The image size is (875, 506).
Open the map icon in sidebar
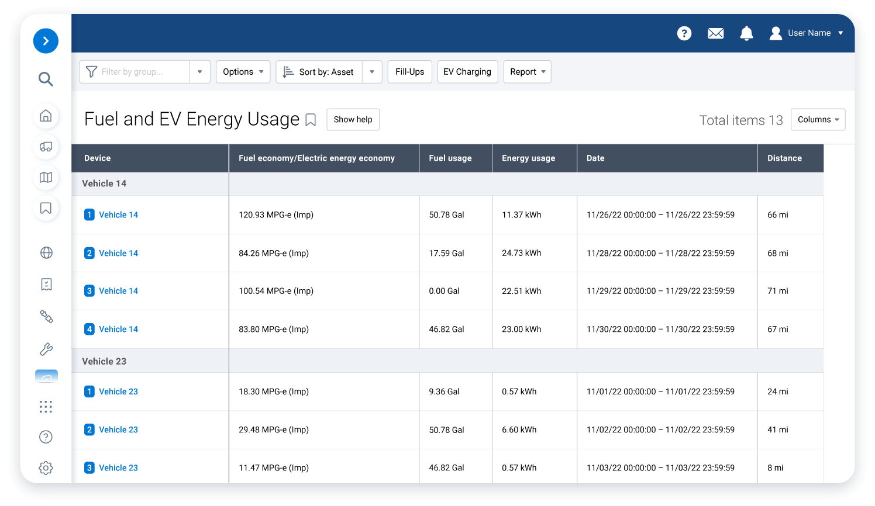click(46, 178)
